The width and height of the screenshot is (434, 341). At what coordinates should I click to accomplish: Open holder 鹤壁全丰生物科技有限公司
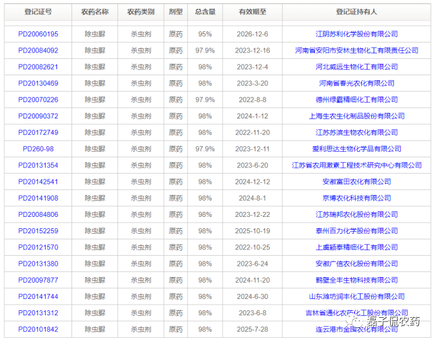[356, 280]
